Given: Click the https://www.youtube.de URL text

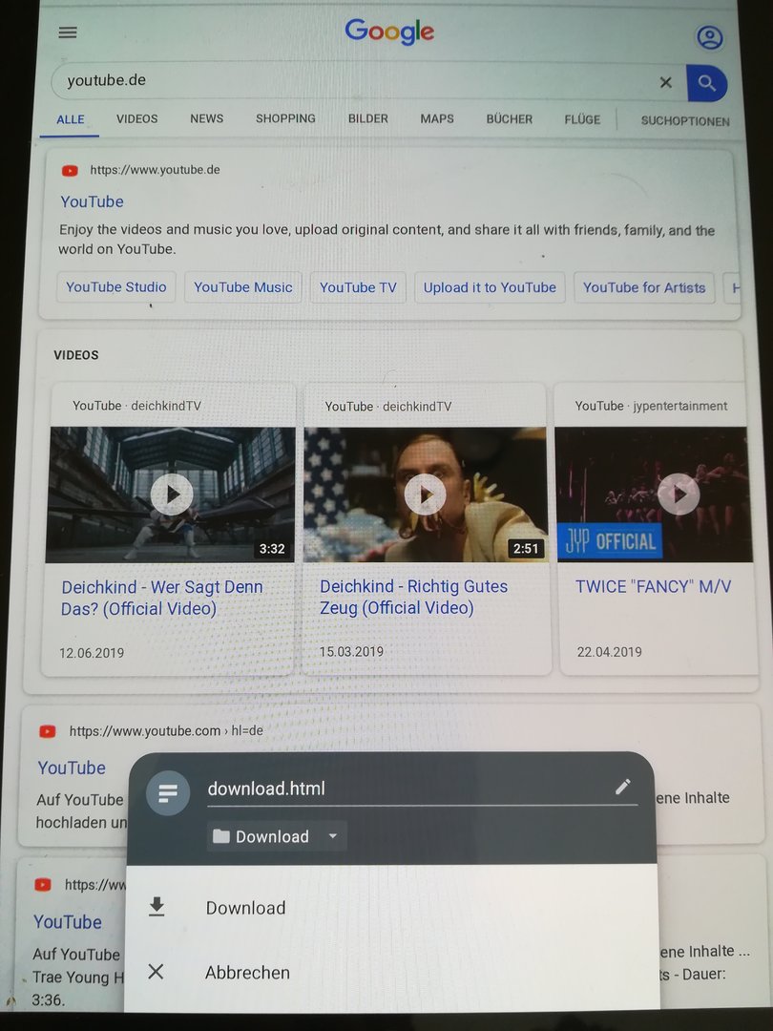Looking at the screenshot, I should tap(156, 170).
